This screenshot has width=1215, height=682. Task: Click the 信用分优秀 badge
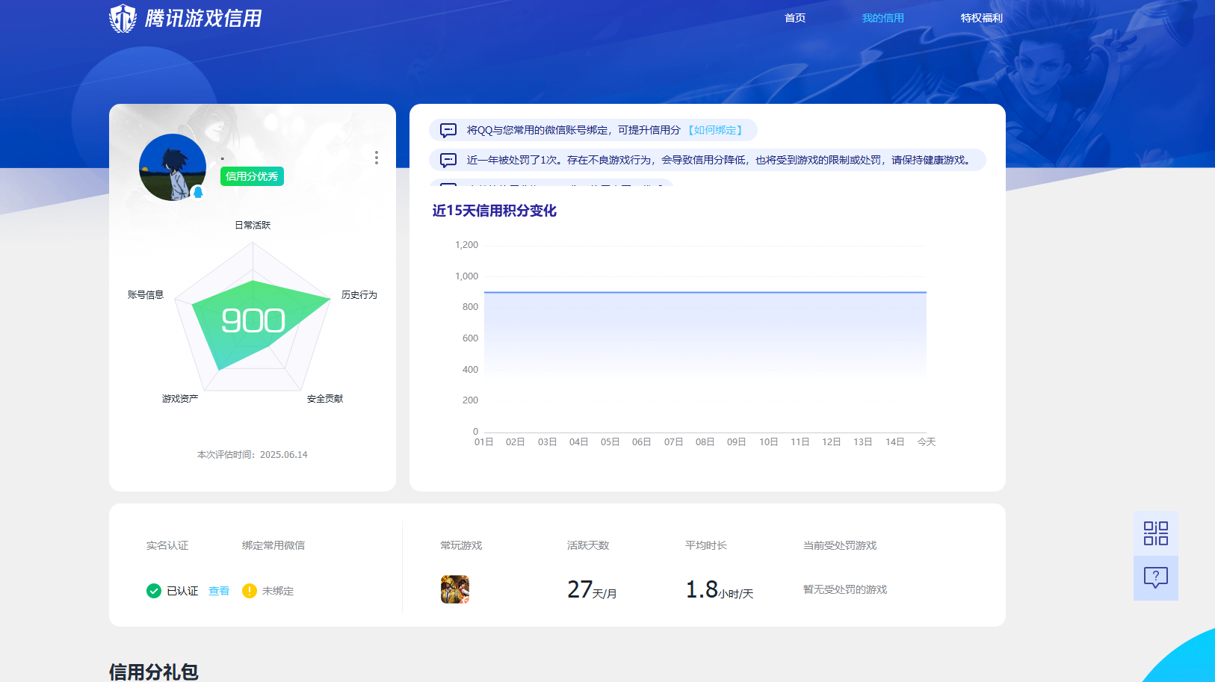pos(252,176)
